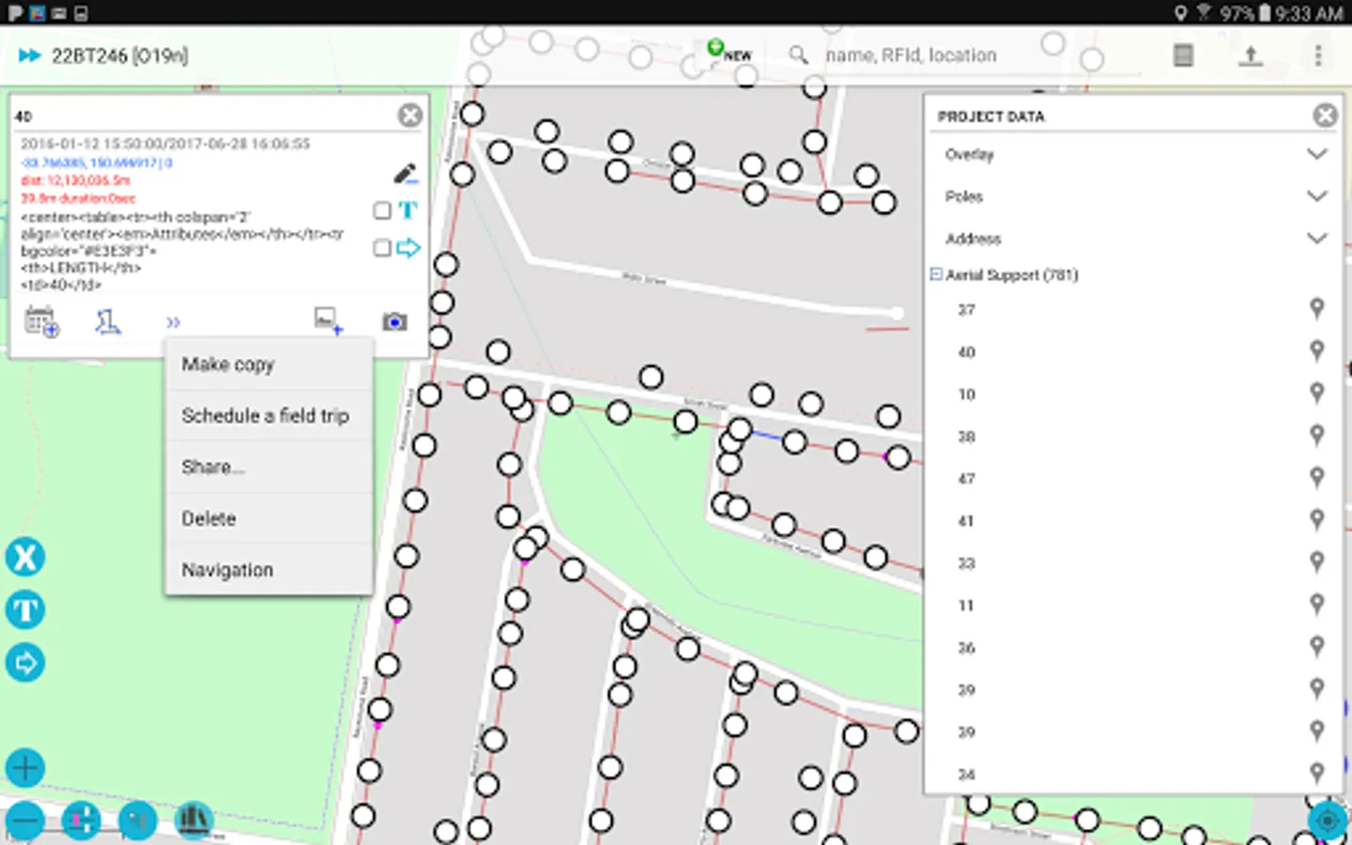
Task: Expand the Address section chevron
Action: tap(1316, 238)
